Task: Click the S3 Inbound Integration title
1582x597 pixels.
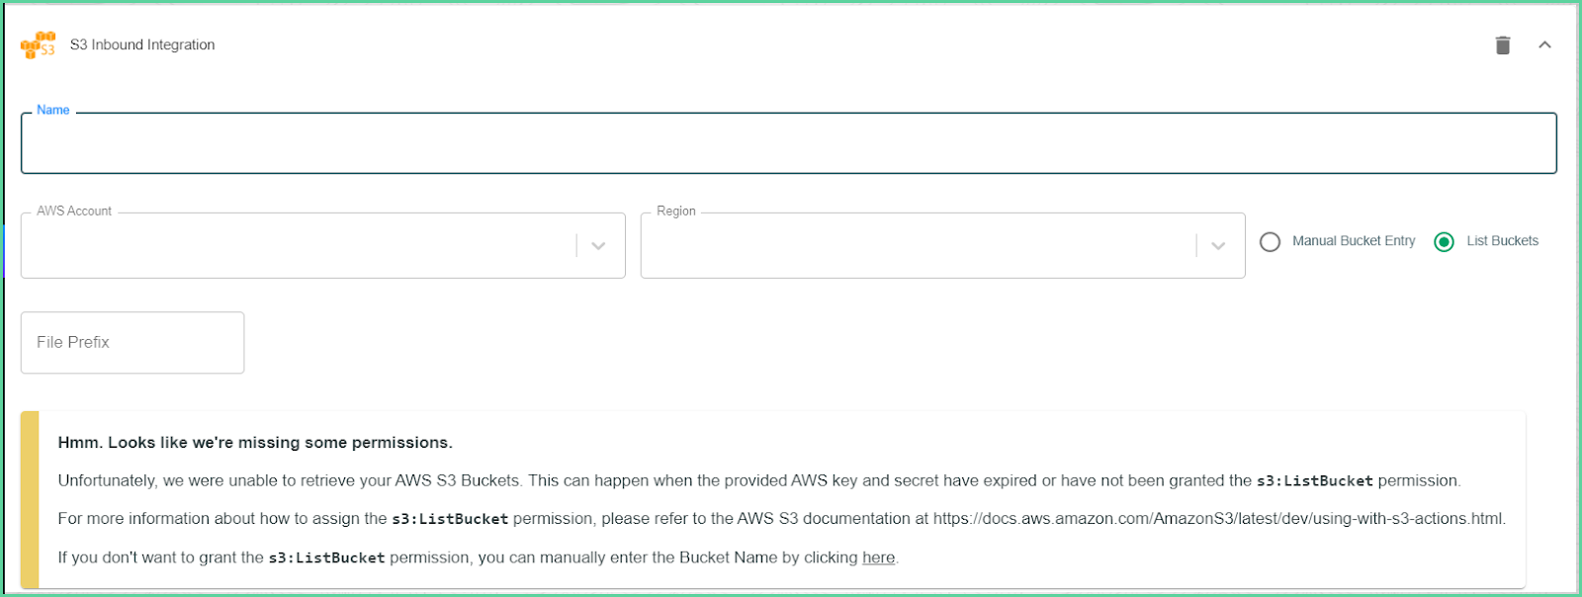Action: point(142,45)
